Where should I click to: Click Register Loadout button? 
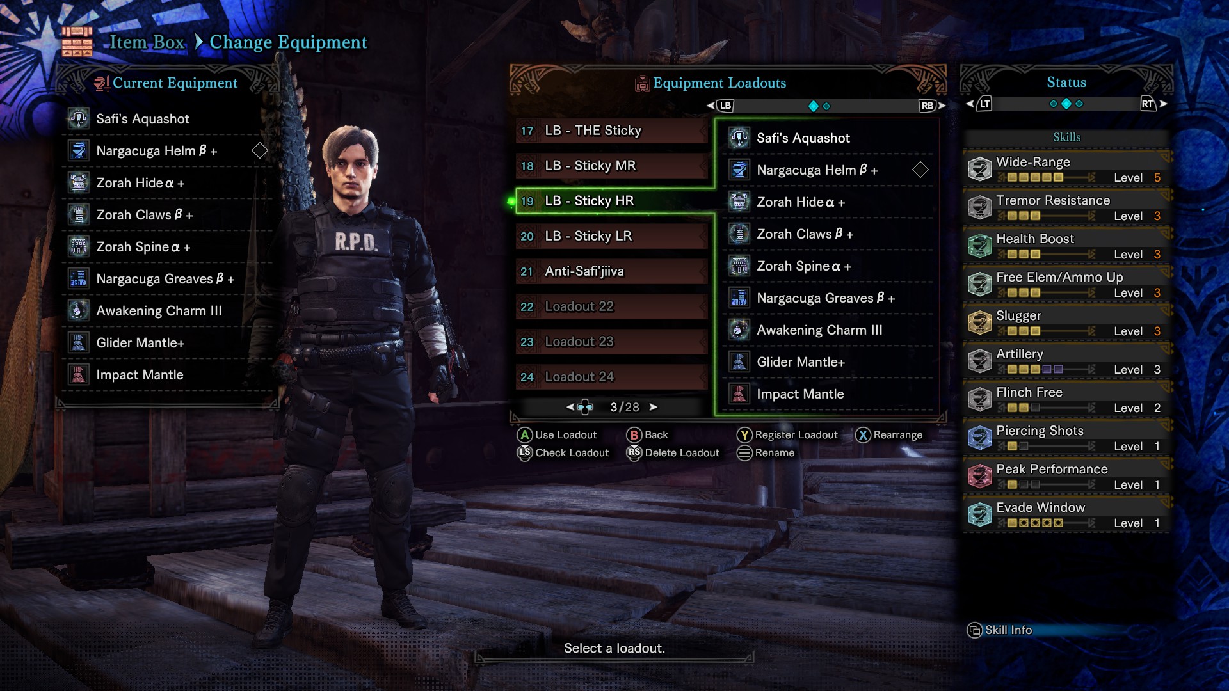point(787,434)
